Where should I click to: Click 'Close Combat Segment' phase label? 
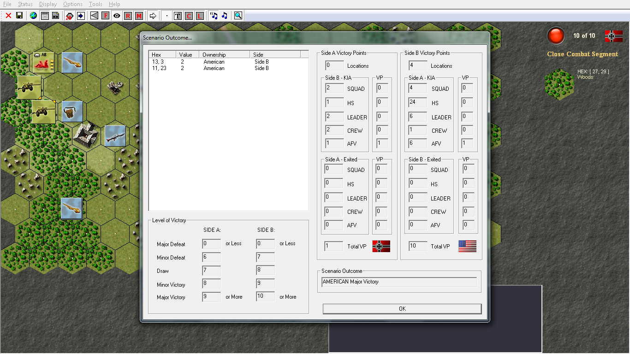point(582,54)
